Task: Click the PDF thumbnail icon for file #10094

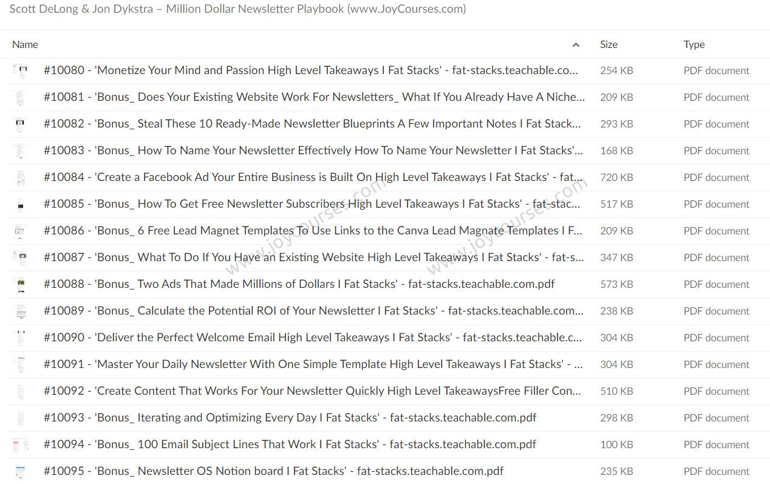Action: 20,445
